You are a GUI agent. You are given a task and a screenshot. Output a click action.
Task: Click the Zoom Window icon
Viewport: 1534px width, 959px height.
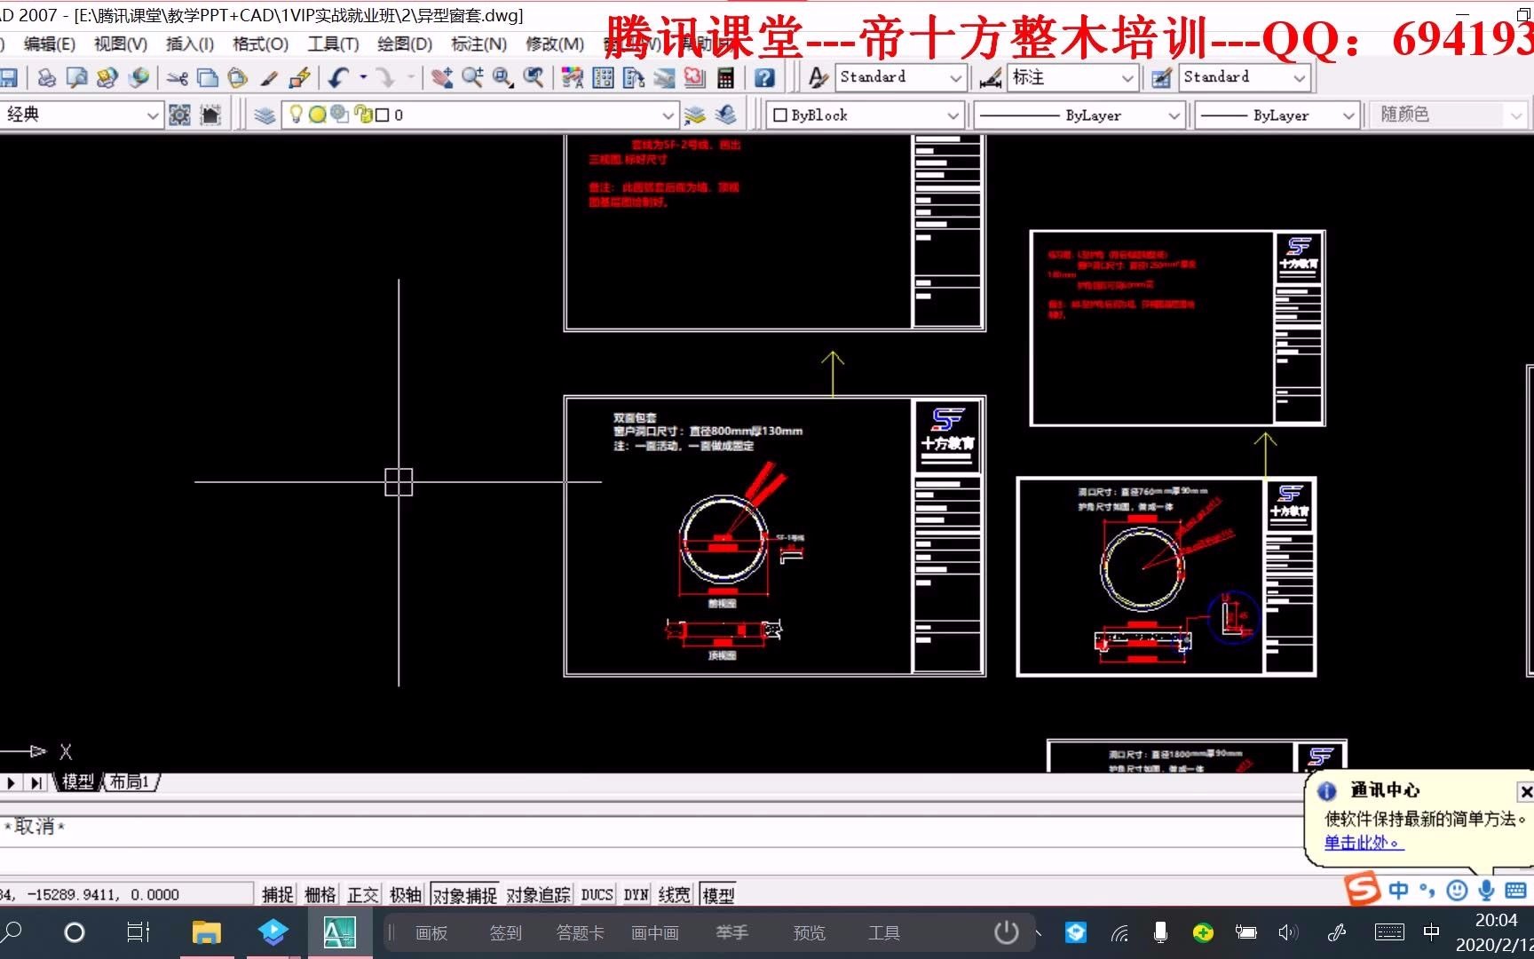502,78
